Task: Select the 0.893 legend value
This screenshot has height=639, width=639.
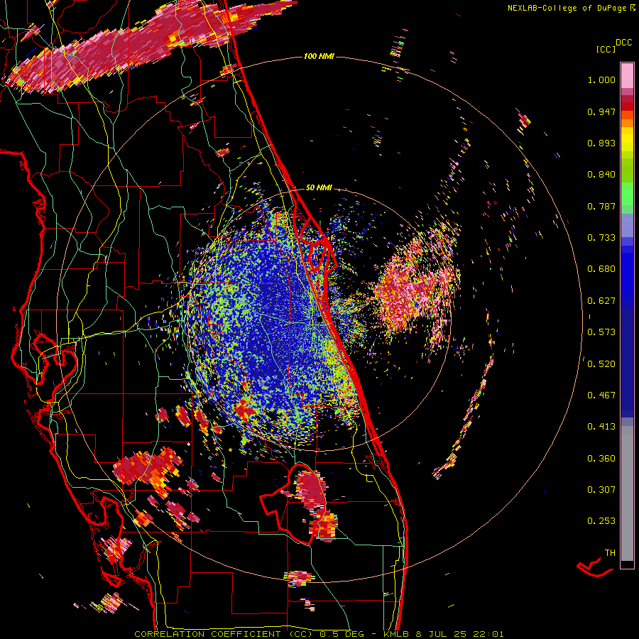Action: pyautogui.click(x=601, y=143)
